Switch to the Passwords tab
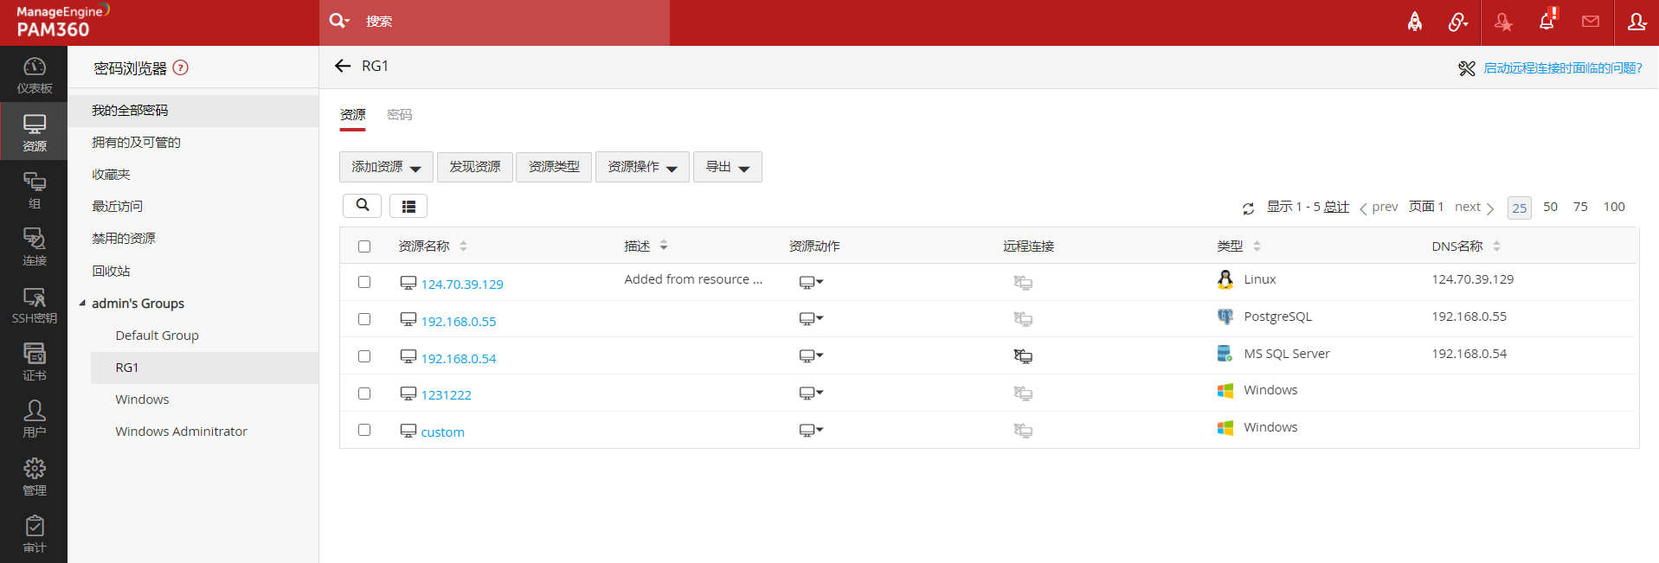 click(x=399, y=115)
